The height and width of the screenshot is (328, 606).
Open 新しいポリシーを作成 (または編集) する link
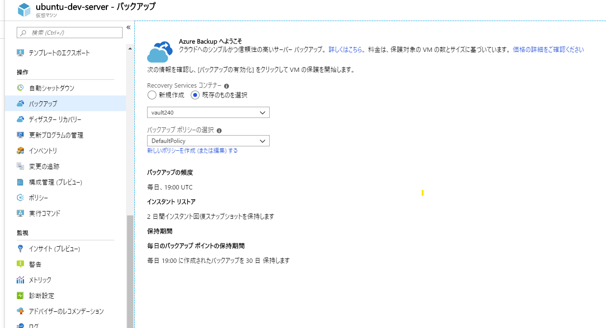(192, 150)
